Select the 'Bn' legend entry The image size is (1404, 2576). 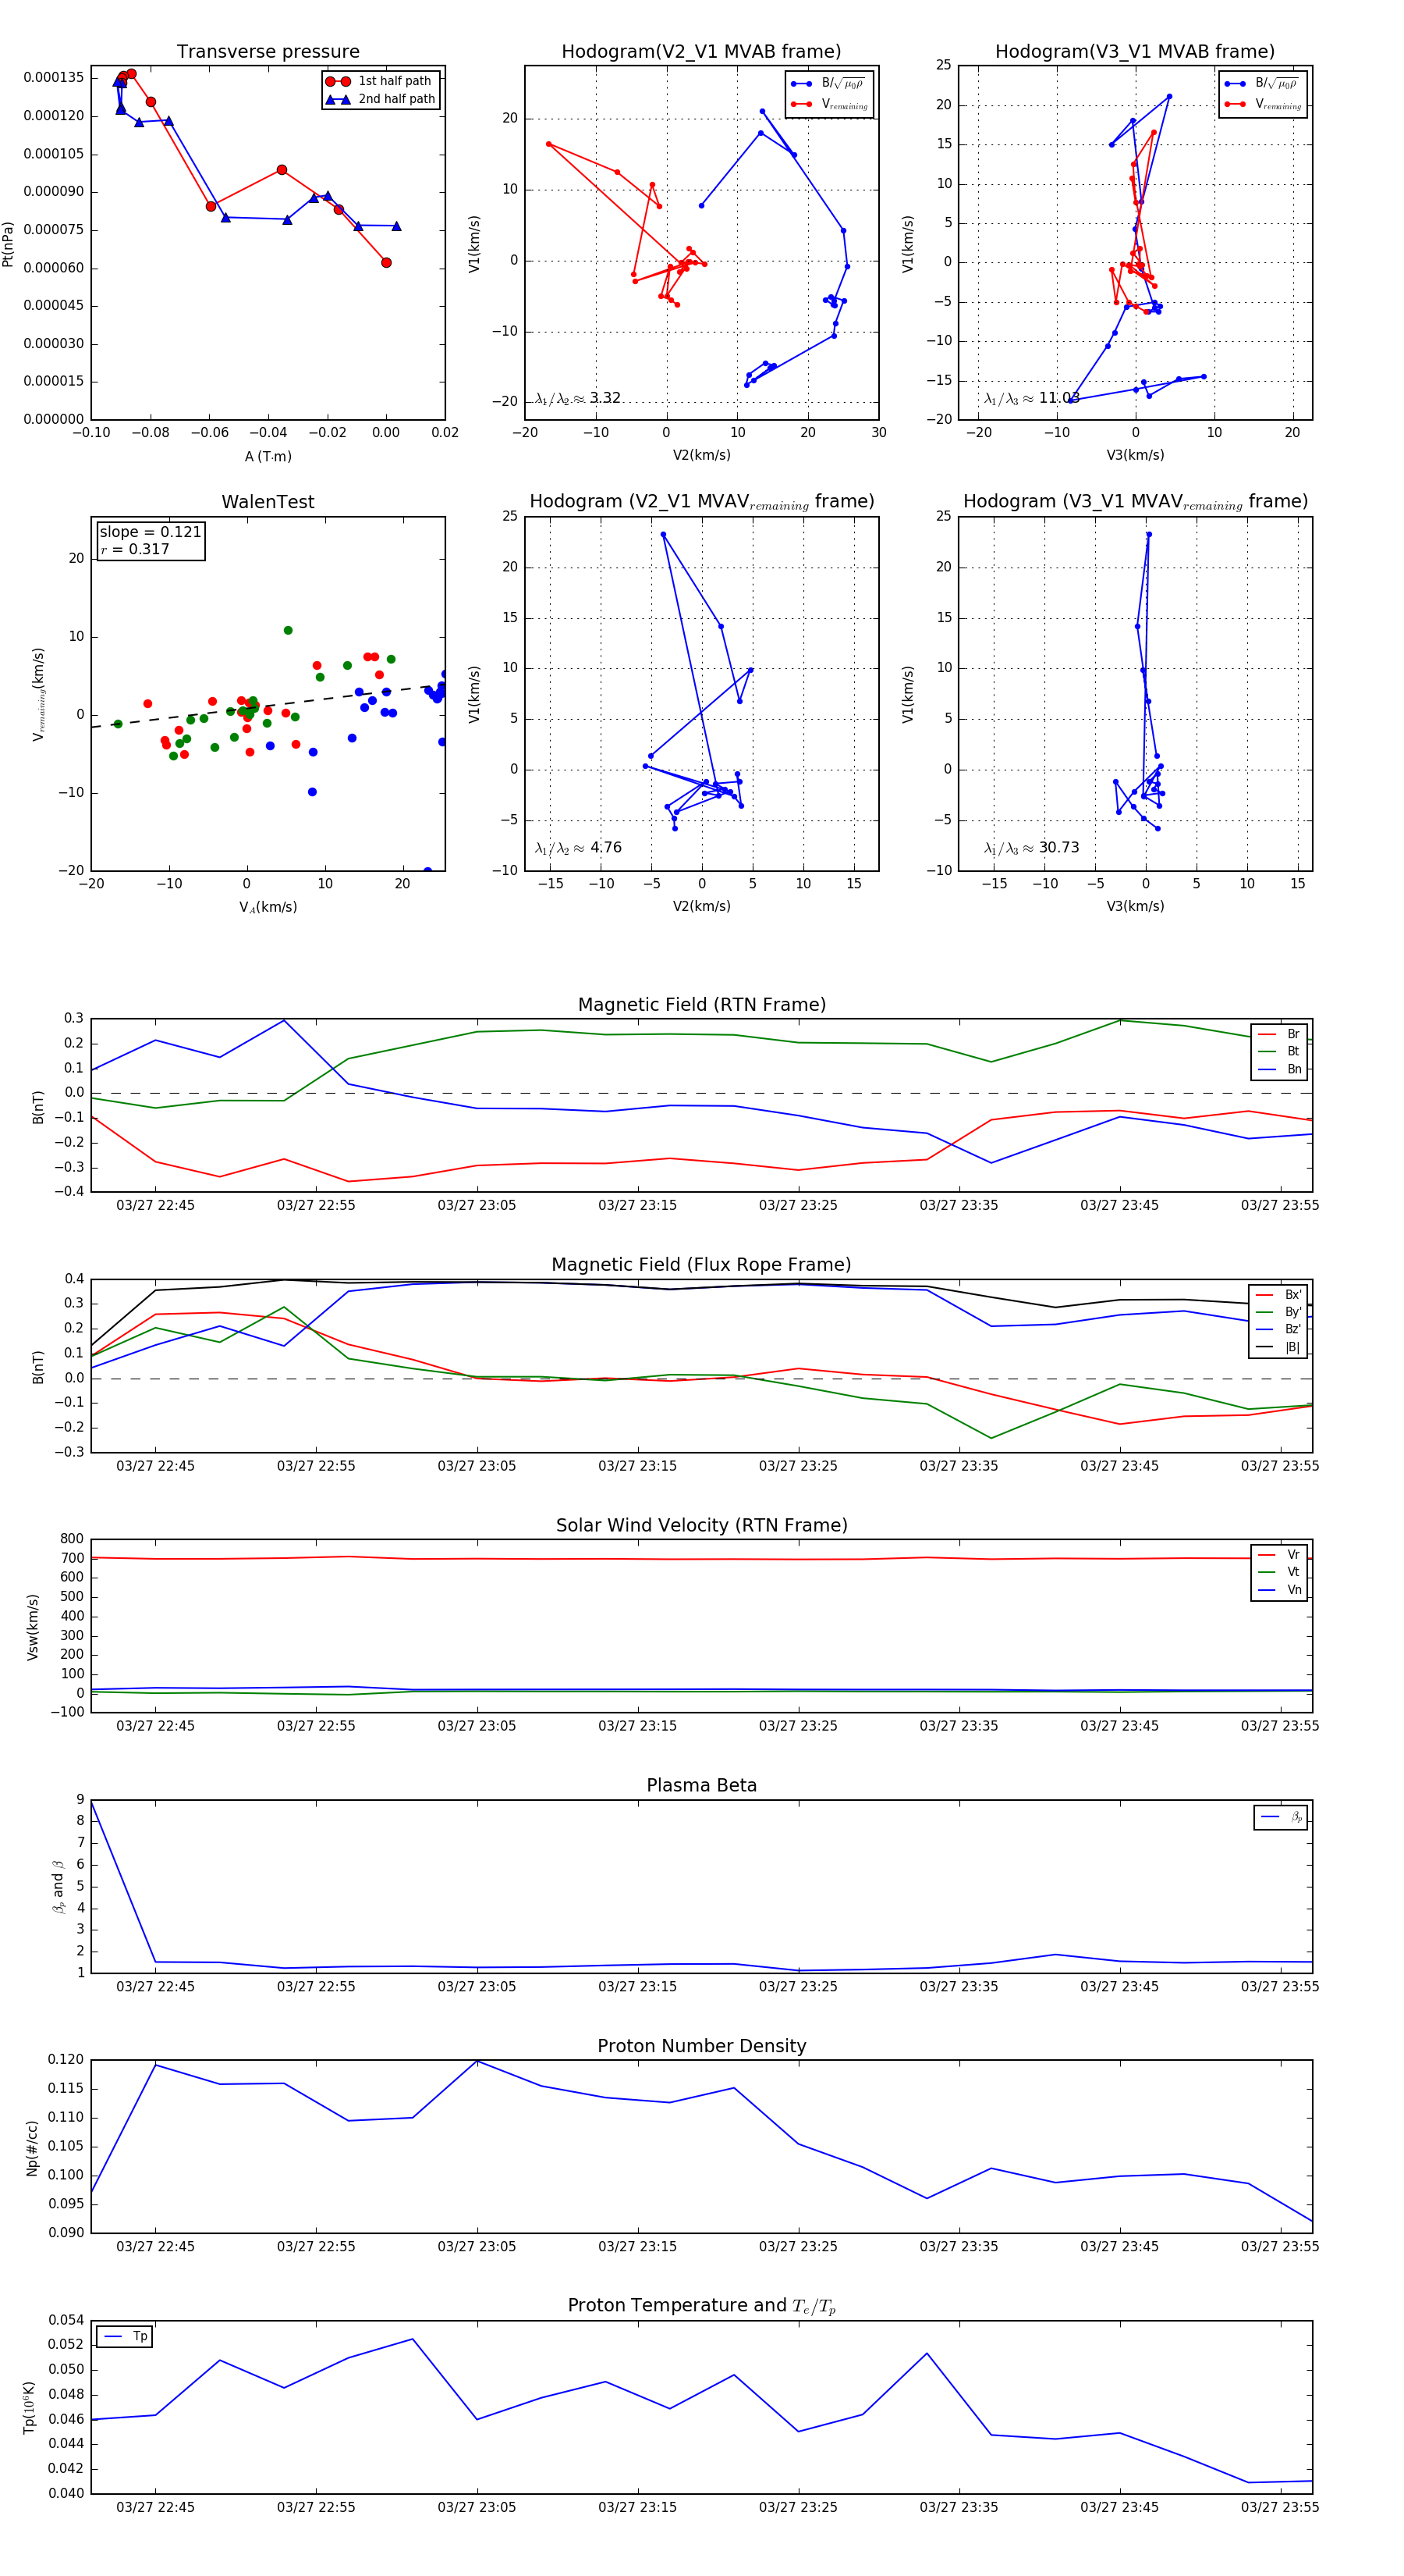tap(1279, 1069)
